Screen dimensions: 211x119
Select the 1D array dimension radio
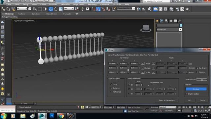click(129, 85)
